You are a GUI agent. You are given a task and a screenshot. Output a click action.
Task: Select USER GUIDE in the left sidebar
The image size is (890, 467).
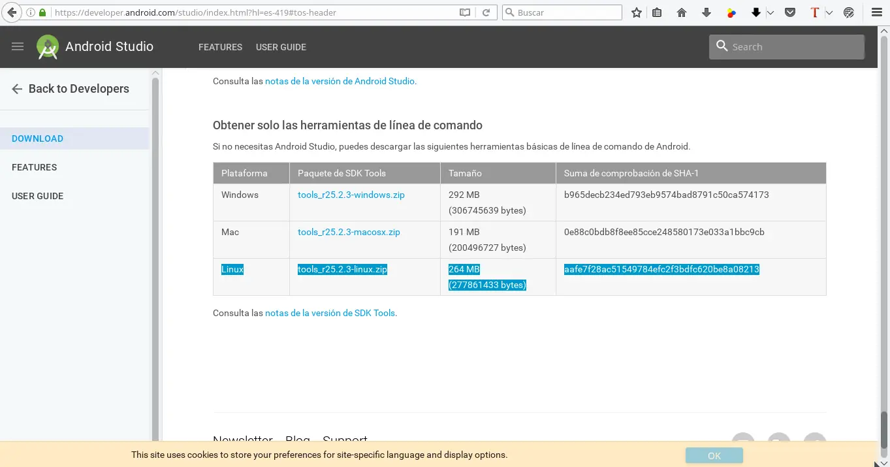point(37,196)
